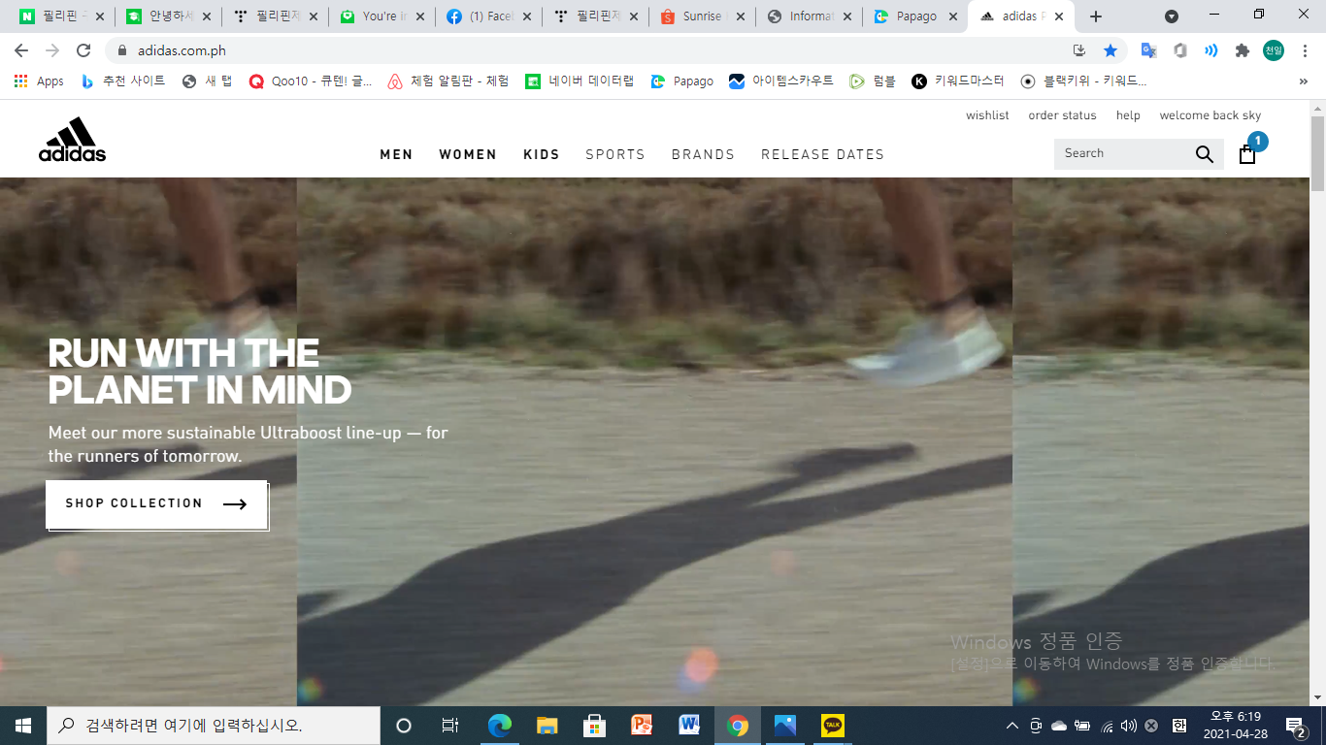Click the browser back arrow

21,50
